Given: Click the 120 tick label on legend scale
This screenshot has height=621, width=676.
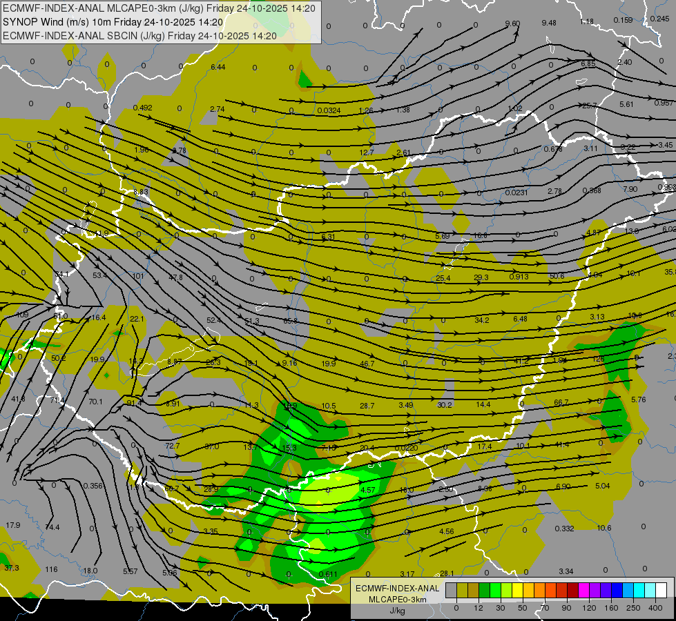Looking at the screenshot, I should click(x=589, y=608).
